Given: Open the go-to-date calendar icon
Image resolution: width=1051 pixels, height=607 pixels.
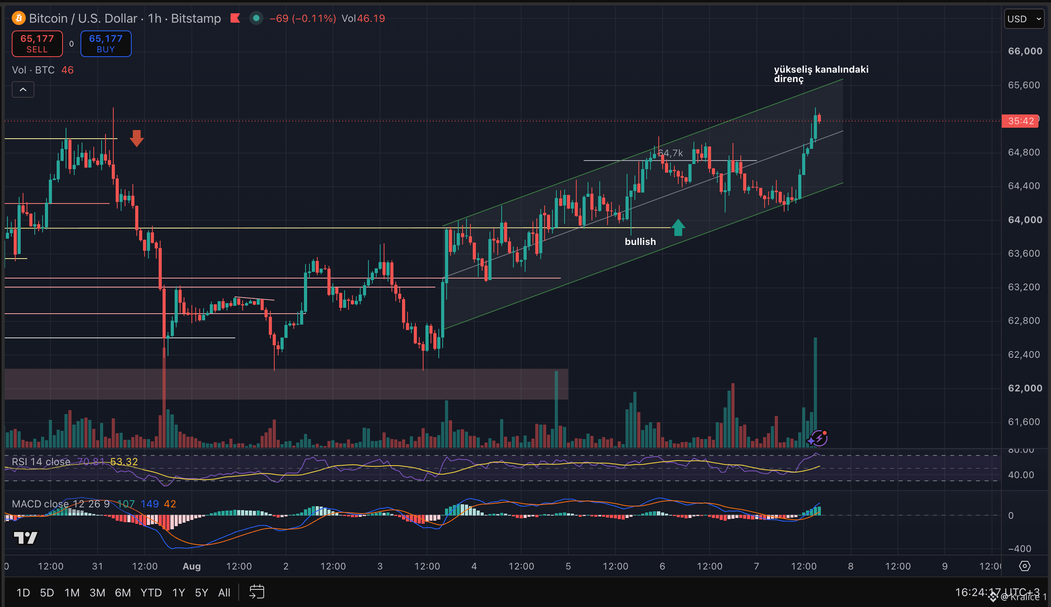Looking at the screenshot, I should (x=257, y=592).
